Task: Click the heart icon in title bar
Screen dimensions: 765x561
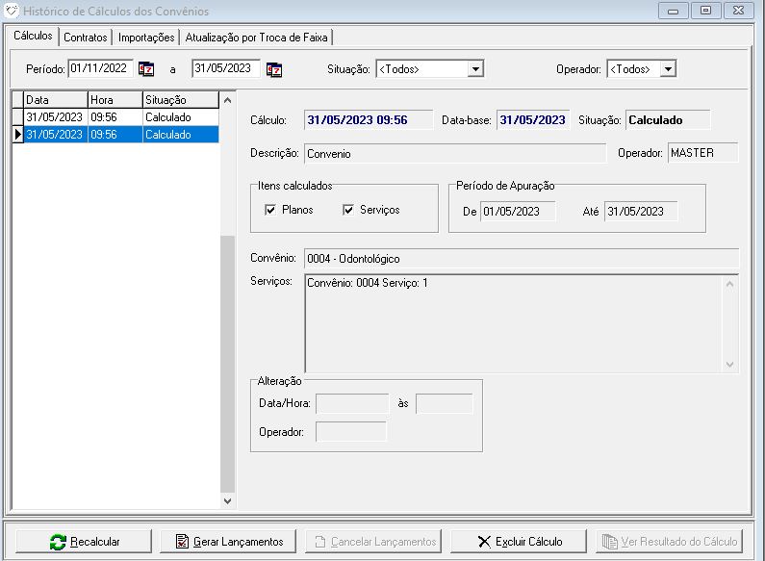Action: [x=12, y=11]
